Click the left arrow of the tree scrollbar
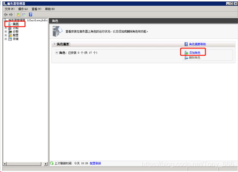238x172 pixels. click(x=5, y=164)
